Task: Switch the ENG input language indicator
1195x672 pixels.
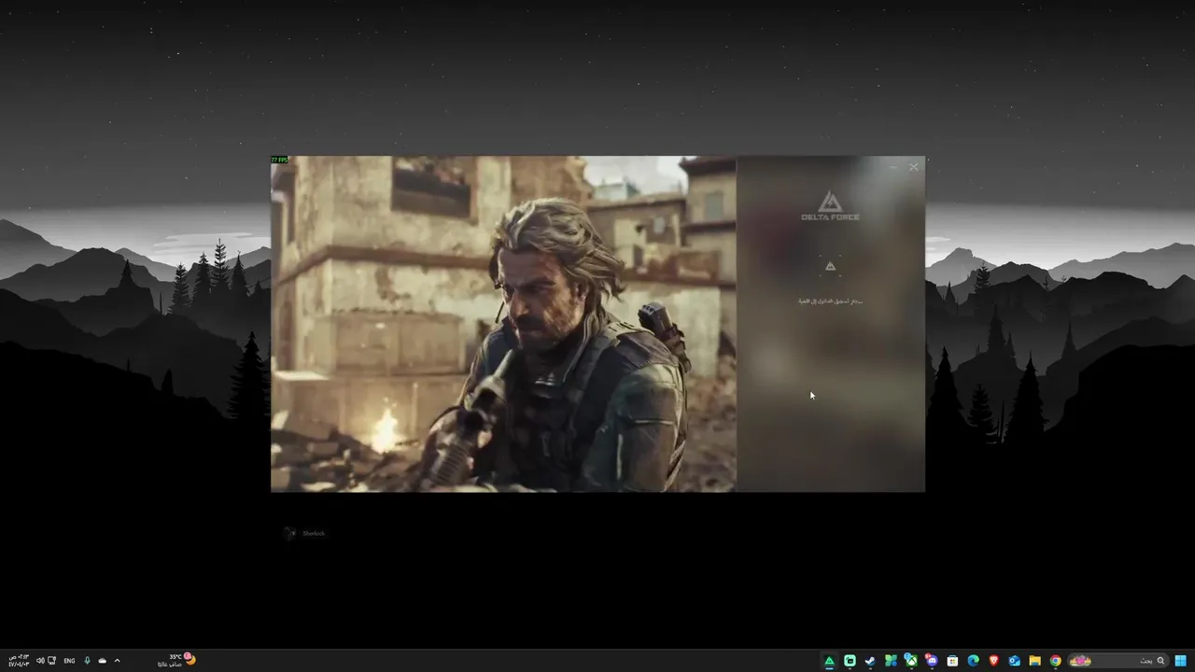Action: pyautogui.click(x=69, y=661)
